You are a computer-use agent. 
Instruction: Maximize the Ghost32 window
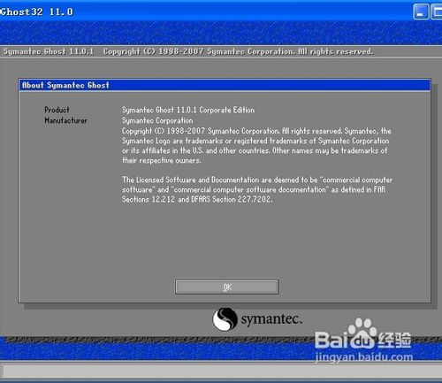pyautogui.click(x=437, y=11)
